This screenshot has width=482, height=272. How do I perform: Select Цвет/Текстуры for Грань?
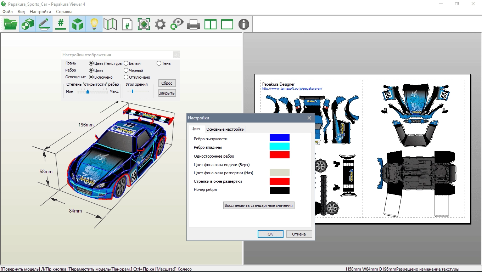(x=106, y=63)
